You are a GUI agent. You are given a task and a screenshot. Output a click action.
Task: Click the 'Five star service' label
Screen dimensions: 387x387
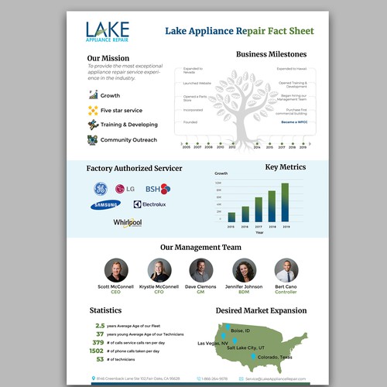click(122, 111)
